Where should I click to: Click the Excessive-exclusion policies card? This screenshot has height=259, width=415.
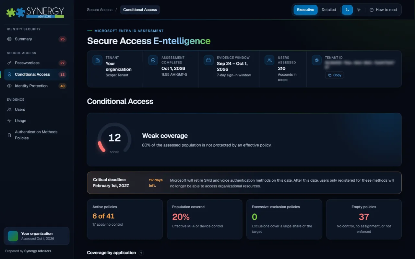pos(284,220)
